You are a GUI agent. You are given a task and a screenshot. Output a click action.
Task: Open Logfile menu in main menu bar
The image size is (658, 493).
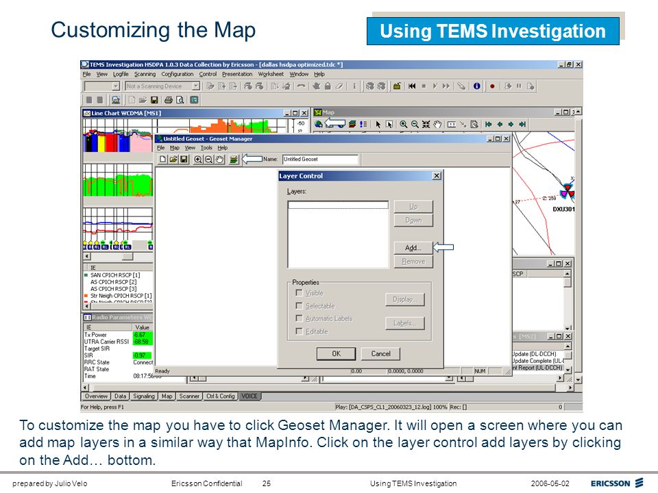click(121, 74)
